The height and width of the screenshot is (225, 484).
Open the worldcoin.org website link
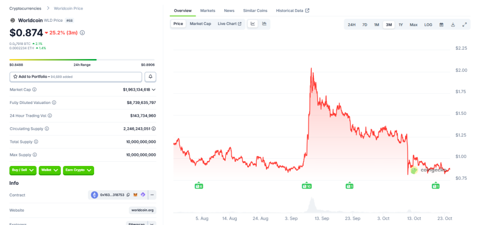tap(142, 210)
